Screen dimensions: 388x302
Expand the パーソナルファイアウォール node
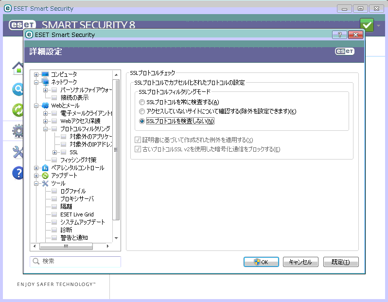(x=45, y=90)
